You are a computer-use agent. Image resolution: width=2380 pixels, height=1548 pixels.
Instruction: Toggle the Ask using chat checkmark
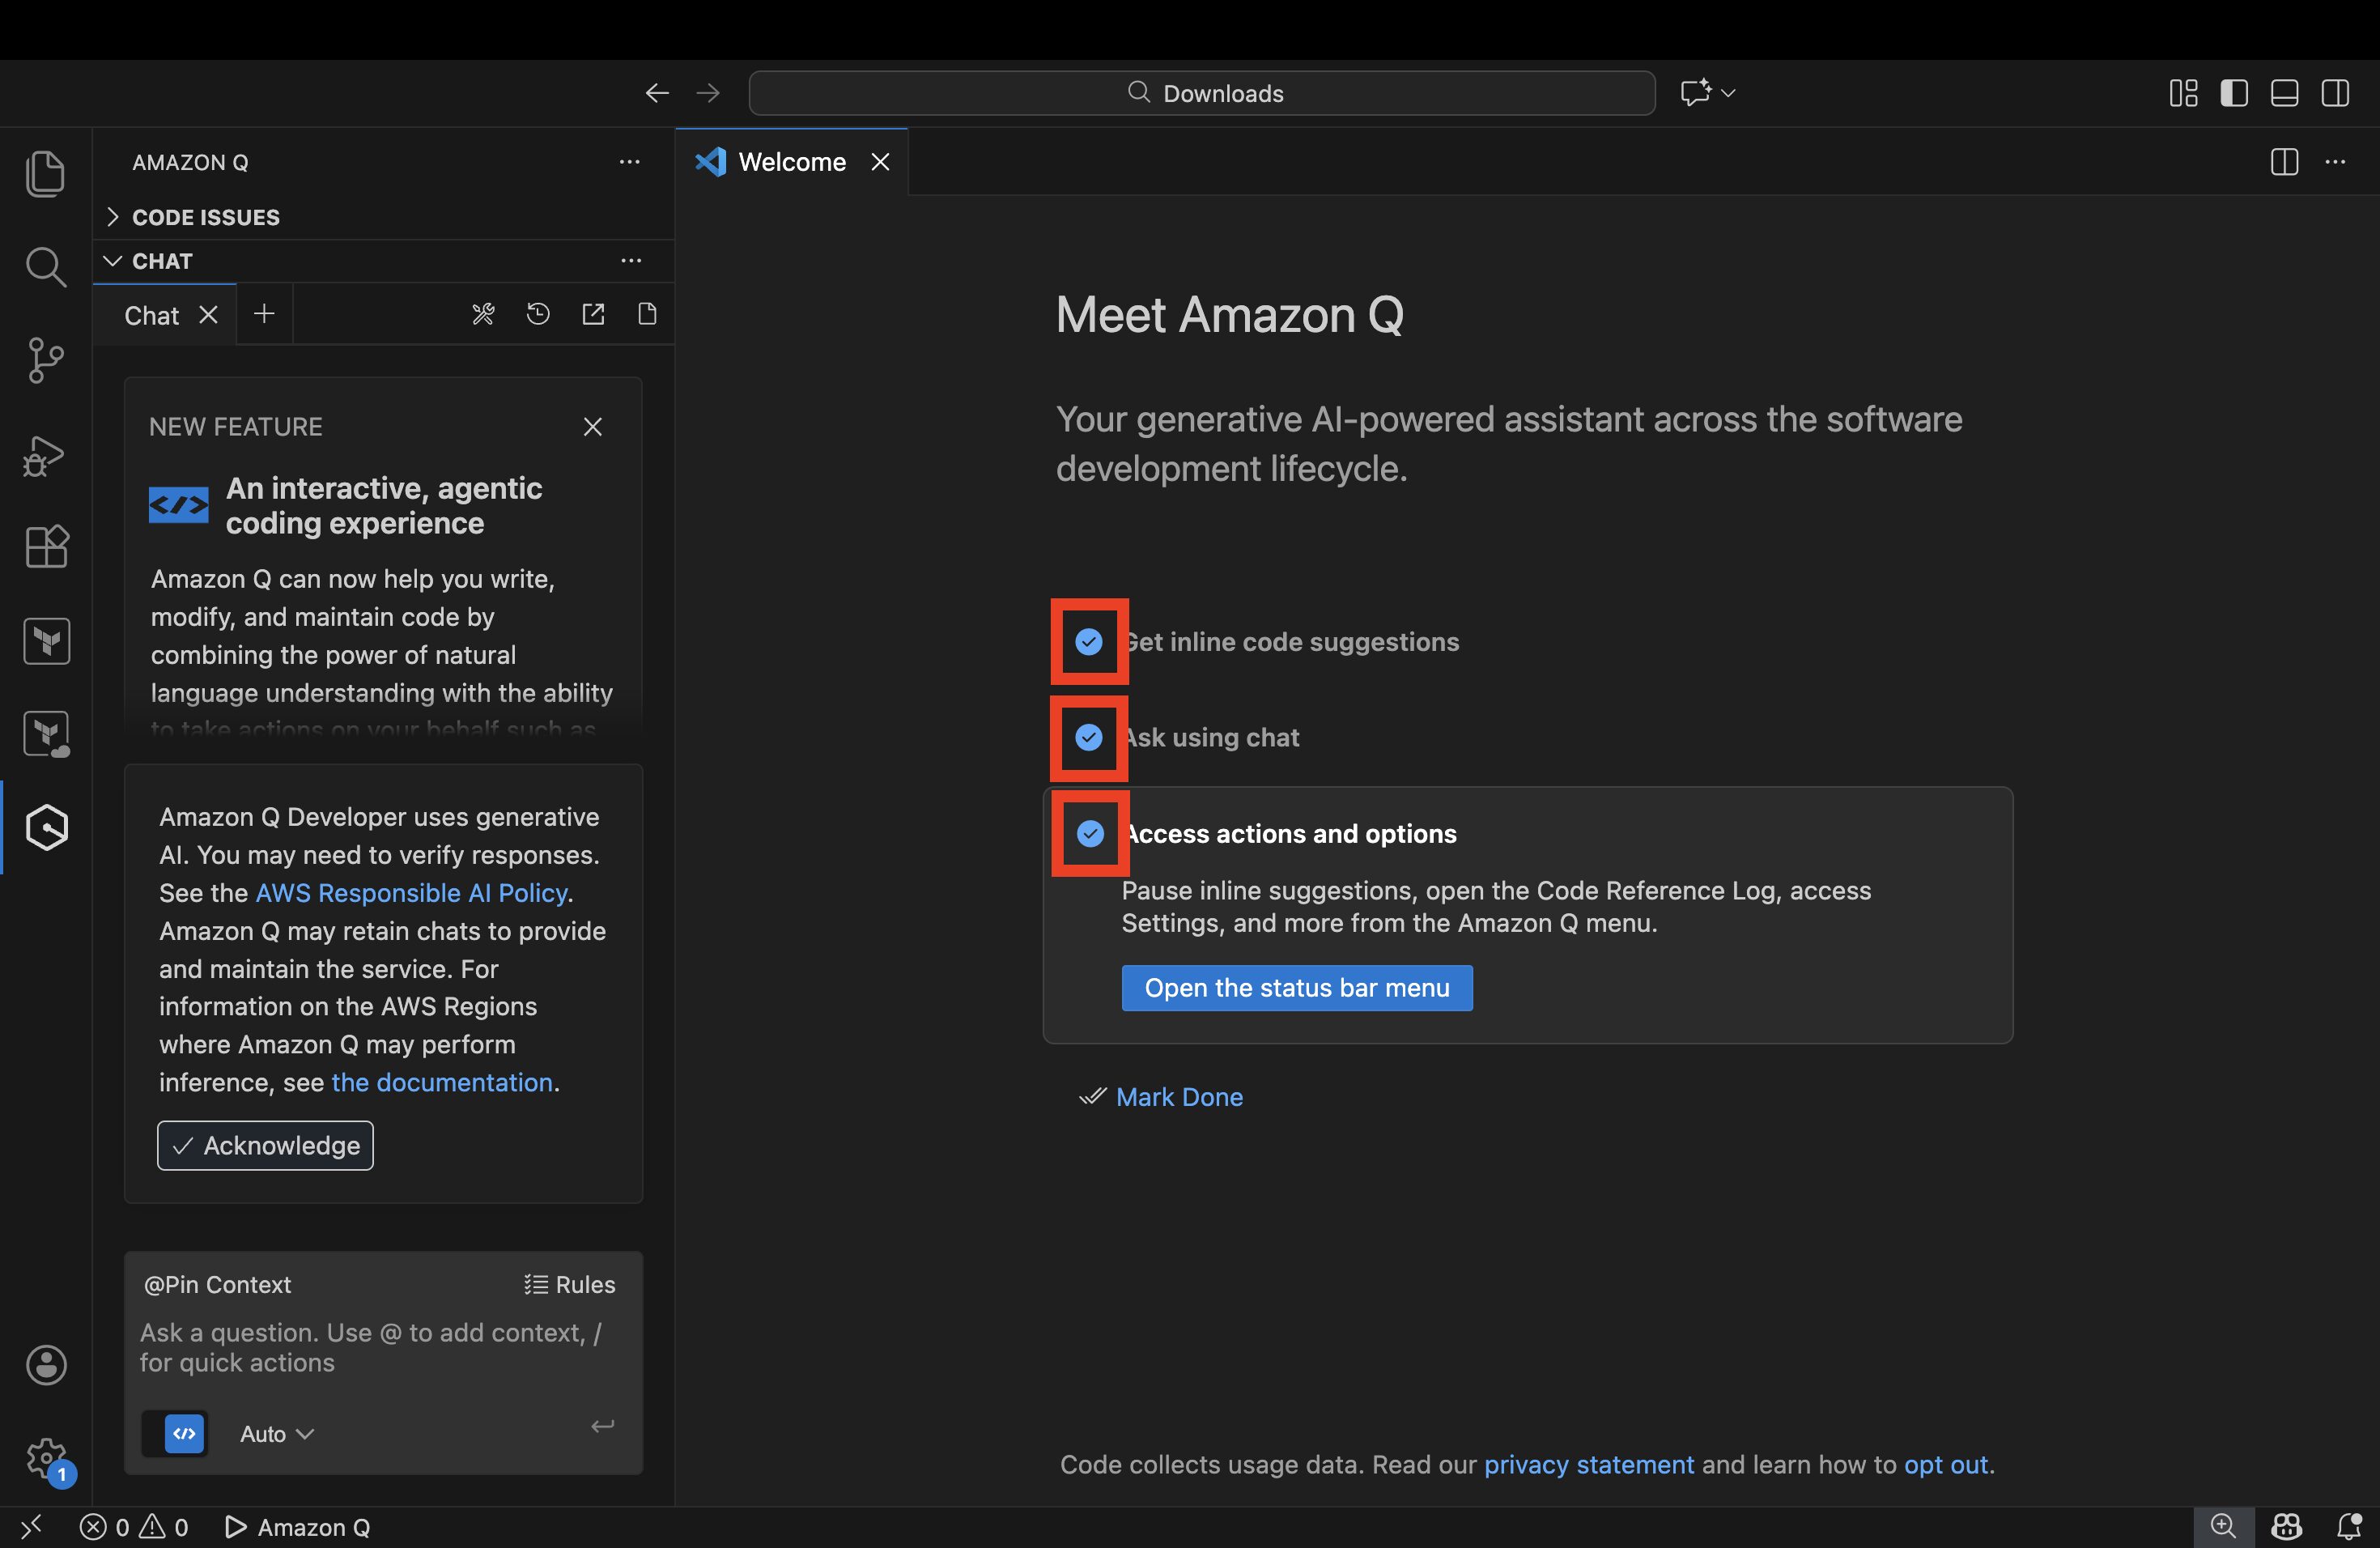tap(1089, 737)
